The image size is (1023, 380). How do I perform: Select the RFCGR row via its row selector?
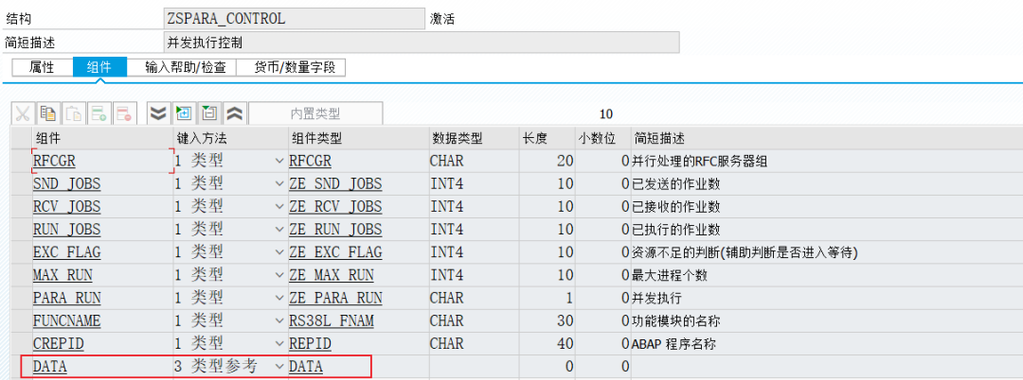(x=21, y=161)
